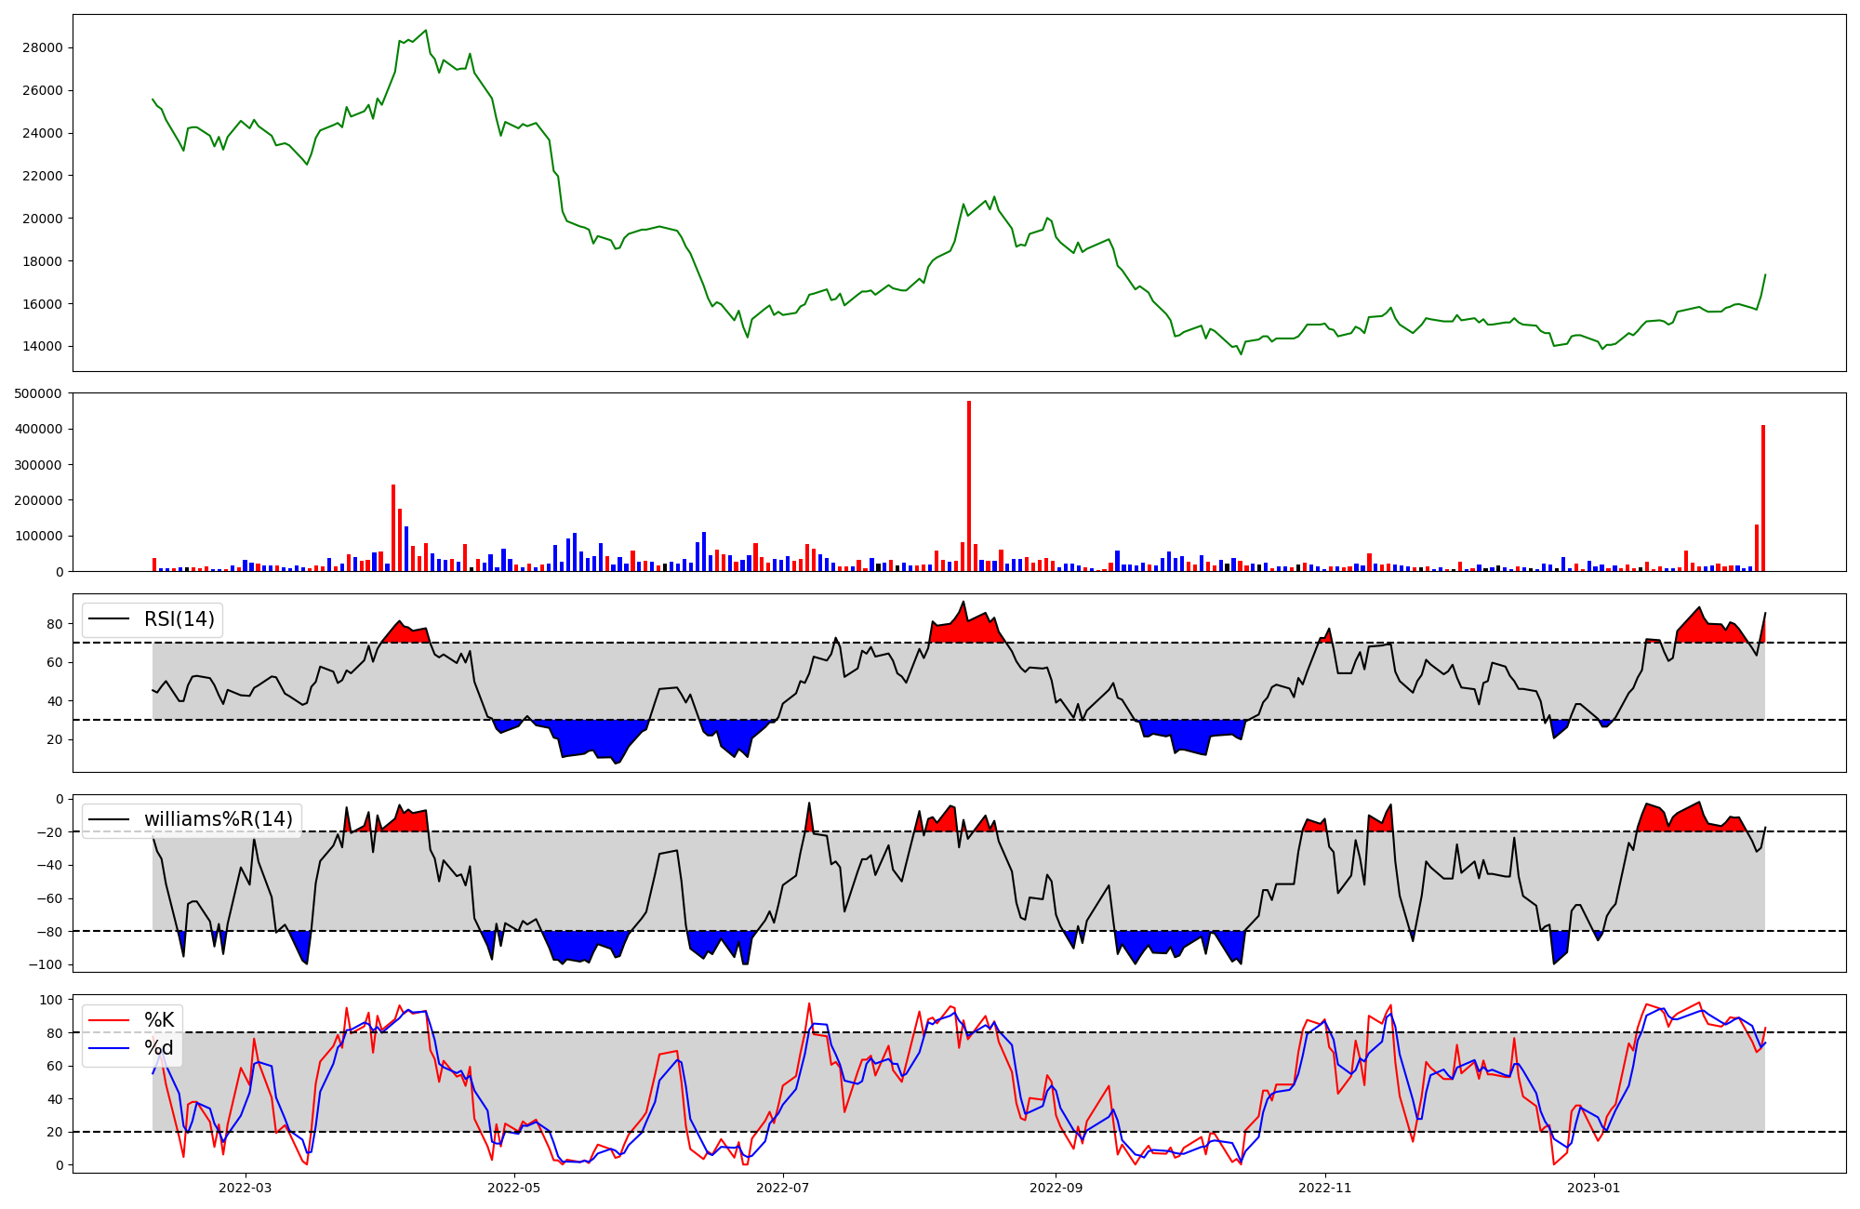Click the 2022-05 date label on x-axis
The image size is (1860, 1209).
(x=513, y=1188)
